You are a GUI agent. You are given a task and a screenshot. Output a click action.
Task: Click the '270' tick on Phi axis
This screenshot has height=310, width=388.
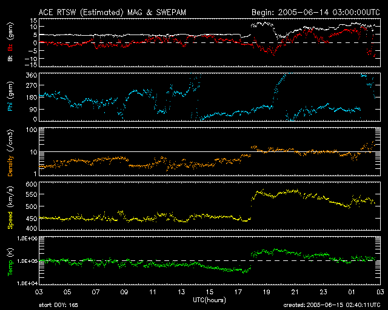tap(32, 85)
